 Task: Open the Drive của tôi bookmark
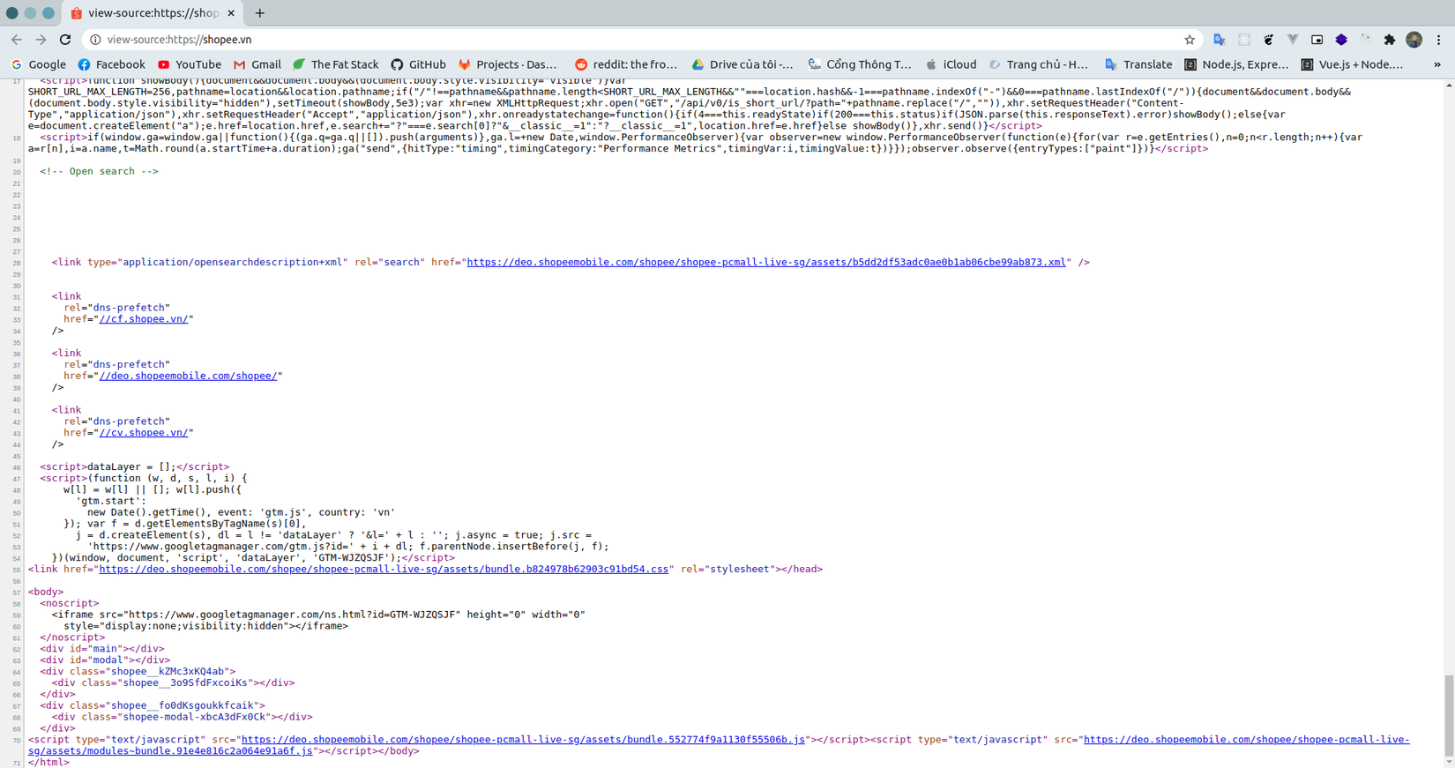tap(742, 64)
